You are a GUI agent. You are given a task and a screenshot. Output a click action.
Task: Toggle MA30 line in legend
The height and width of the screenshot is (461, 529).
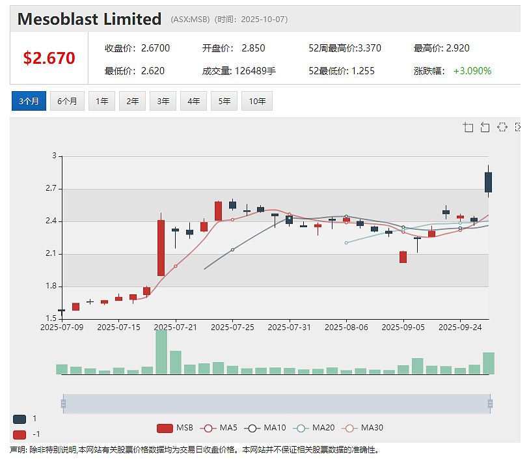point(362,428)
